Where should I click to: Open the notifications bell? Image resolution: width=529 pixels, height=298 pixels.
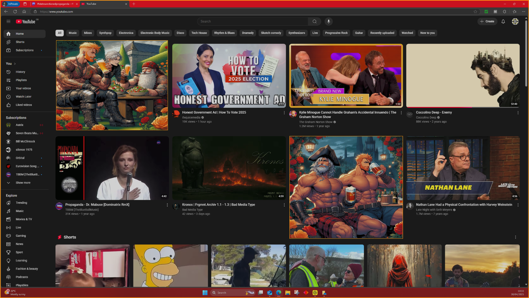click(x=503, y=22)
